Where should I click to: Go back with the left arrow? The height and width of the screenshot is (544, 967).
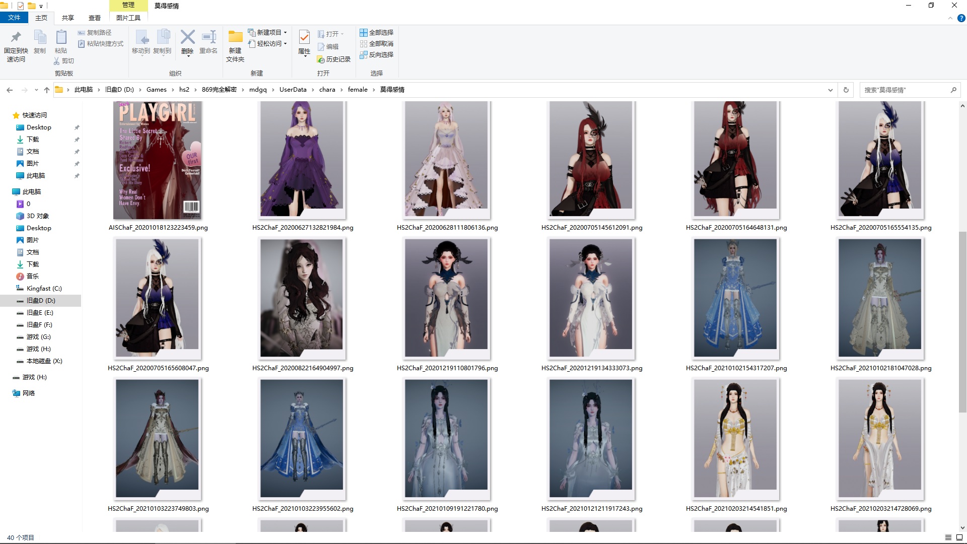pos(10,90)
